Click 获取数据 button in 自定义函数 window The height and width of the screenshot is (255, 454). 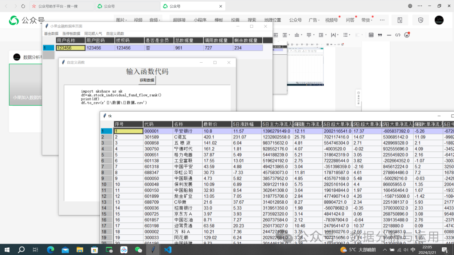(147, 80)
